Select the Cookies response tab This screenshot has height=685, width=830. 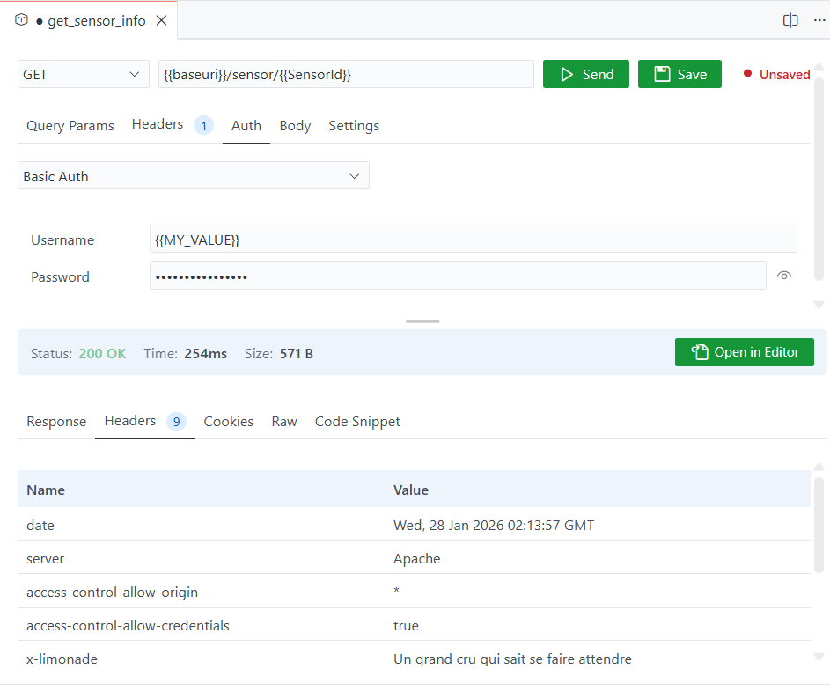(228, 421)
